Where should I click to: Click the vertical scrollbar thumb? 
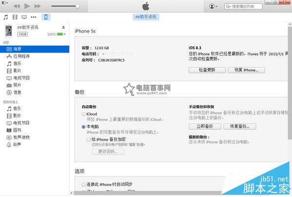(290, 83)
